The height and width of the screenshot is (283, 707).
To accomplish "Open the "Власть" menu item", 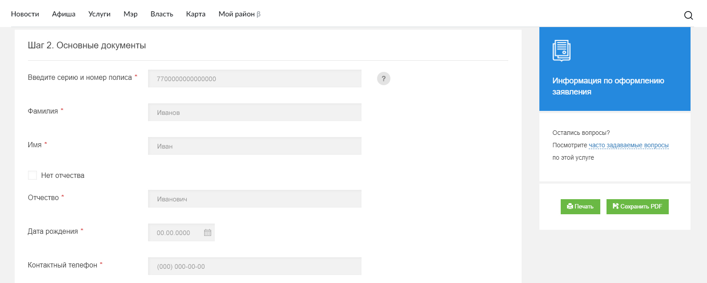I will pyautogui.click(x=162, y=14).
